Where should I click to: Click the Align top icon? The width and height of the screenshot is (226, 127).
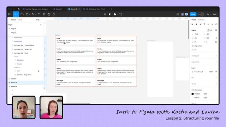click(x=204, y=24)
